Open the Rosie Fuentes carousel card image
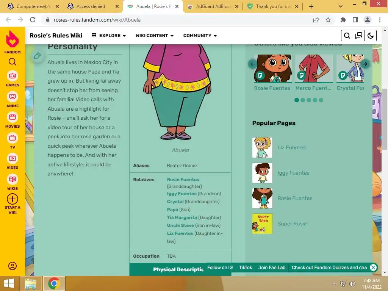Screen dimensions: 388x291 [273, 68]
